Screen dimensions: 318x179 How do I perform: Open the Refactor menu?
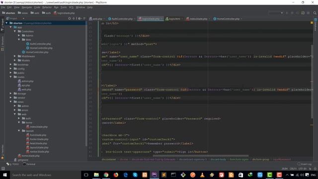coord(47,7)
